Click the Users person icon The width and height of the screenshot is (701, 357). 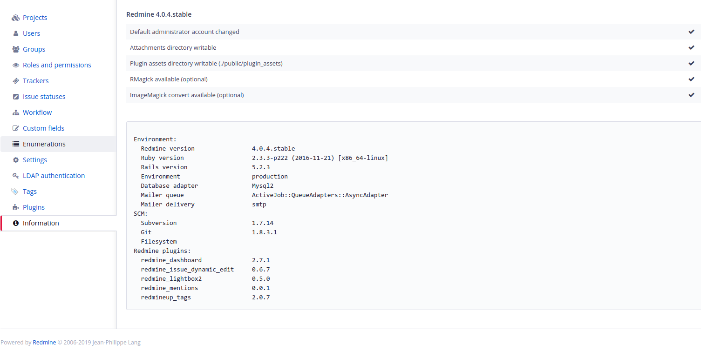point(15,33)
